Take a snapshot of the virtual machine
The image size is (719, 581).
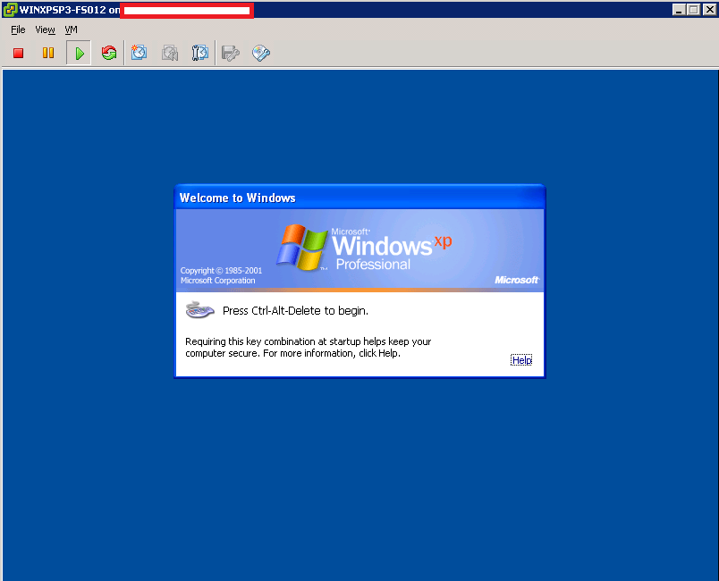[x=139, y=53]
